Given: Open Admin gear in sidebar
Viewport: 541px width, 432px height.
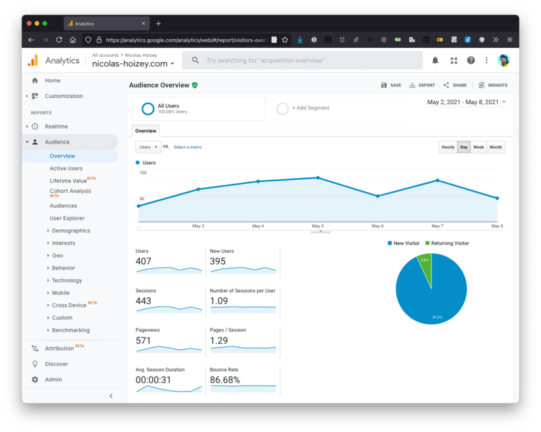Looking at the screenshot, I should point(35,379).
